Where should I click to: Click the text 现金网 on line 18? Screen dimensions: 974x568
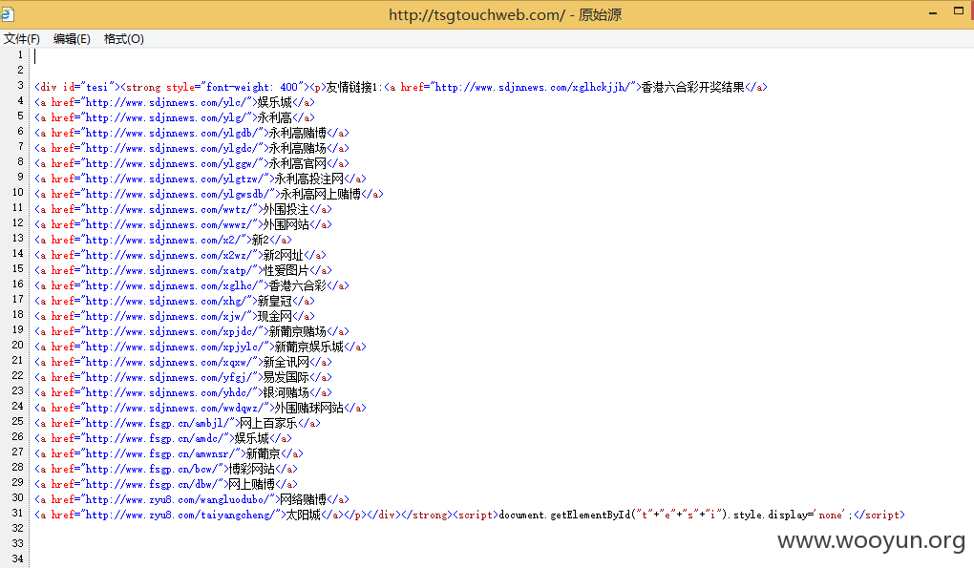[275, 316]
